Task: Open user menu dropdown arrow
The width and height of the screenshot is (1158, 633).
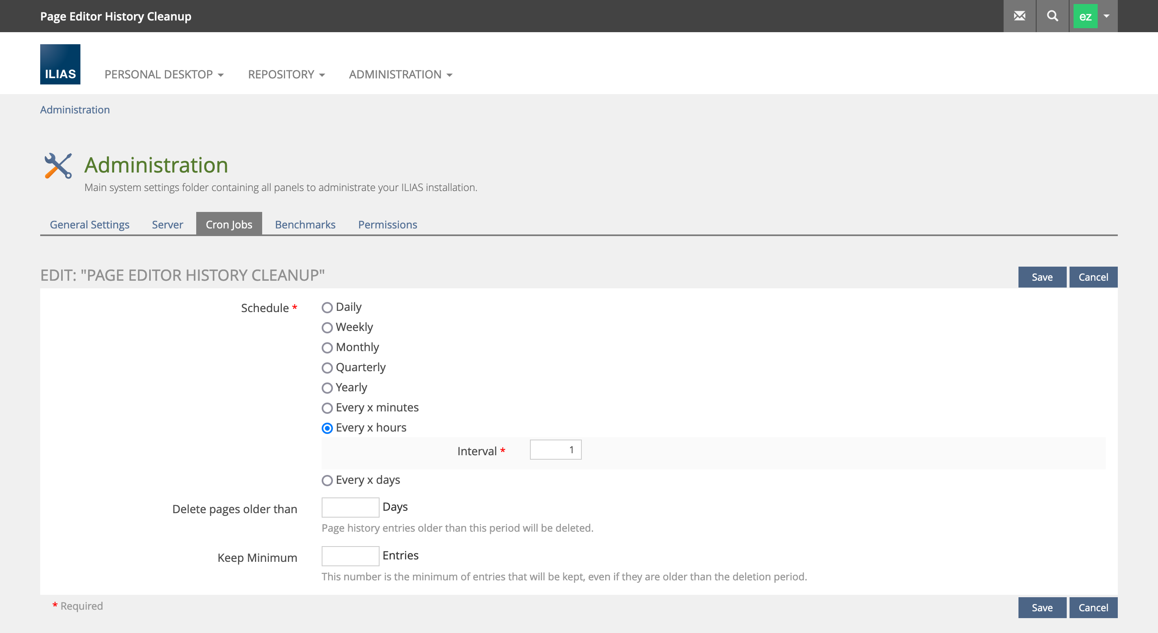Action: pos(1107,16)
